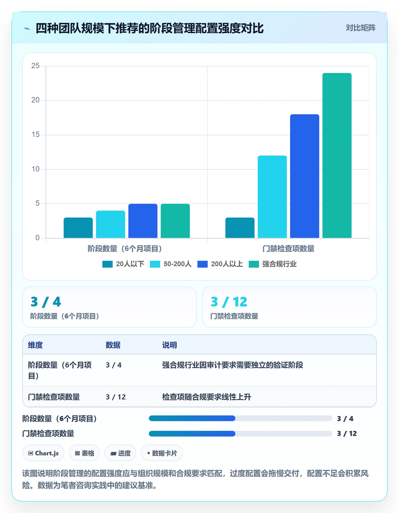This screenshot has width=399, height=513.
Task: Click the 强合规行业 bar in 阶段数量 group
Action: tap(175, 221)
